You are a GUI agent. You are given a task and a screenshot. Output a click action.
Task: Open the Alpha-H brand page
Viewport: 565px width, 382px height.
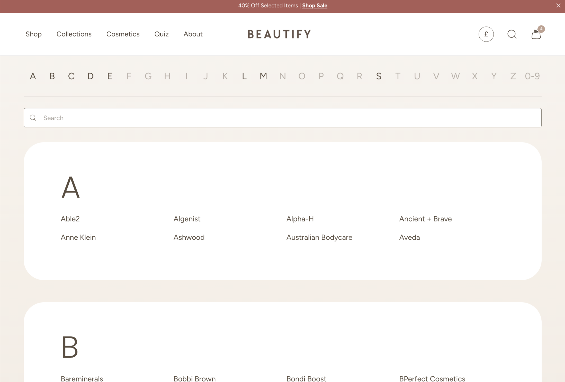[x=300, y=219]
